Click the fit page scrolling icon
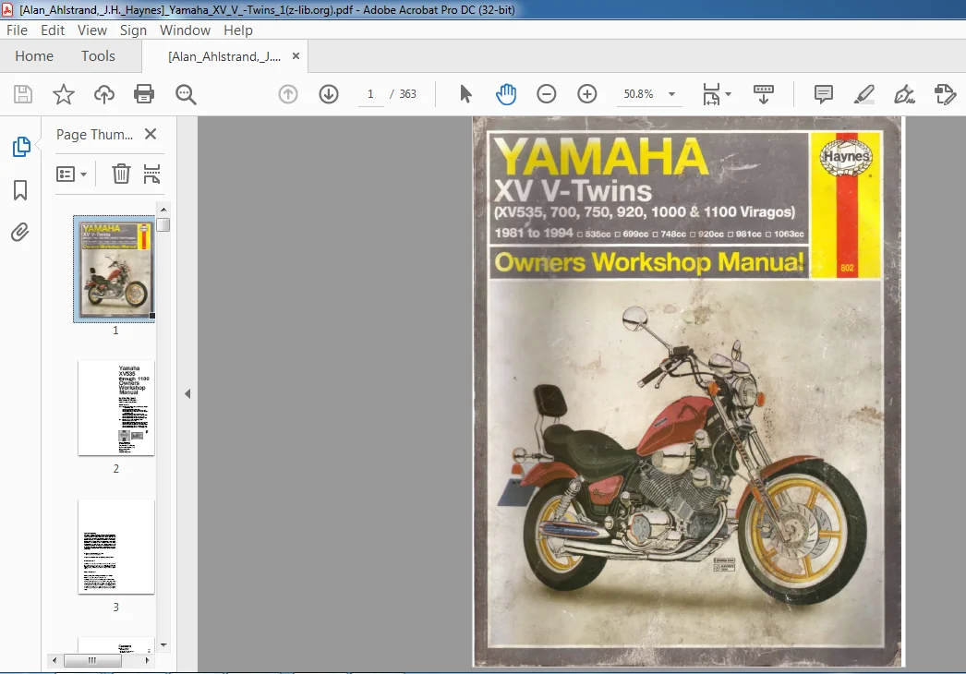966x674 pixels. (x=711, y=94)
